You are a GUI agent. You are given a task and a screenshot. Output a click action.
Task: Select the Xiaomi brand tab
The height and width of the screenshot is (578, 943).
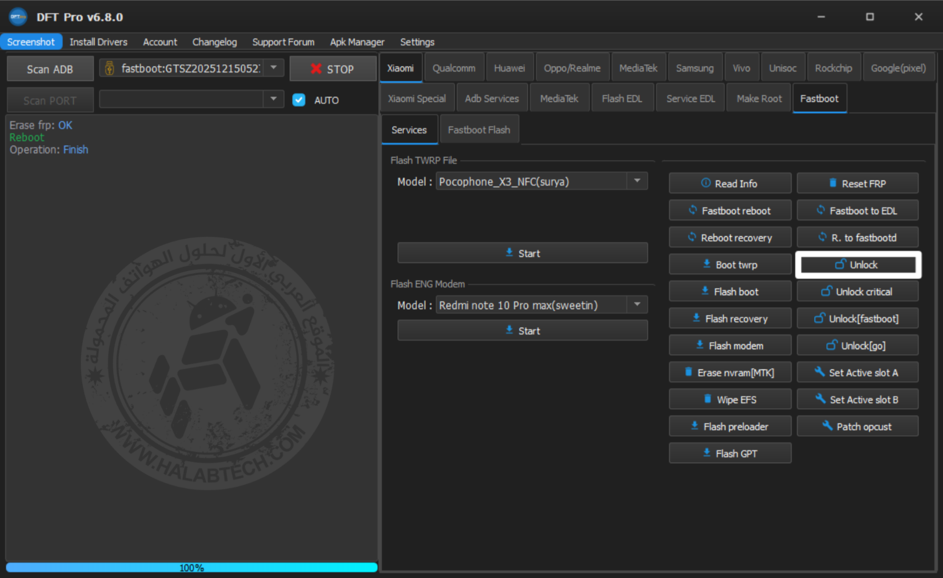[x=401, y=68]
